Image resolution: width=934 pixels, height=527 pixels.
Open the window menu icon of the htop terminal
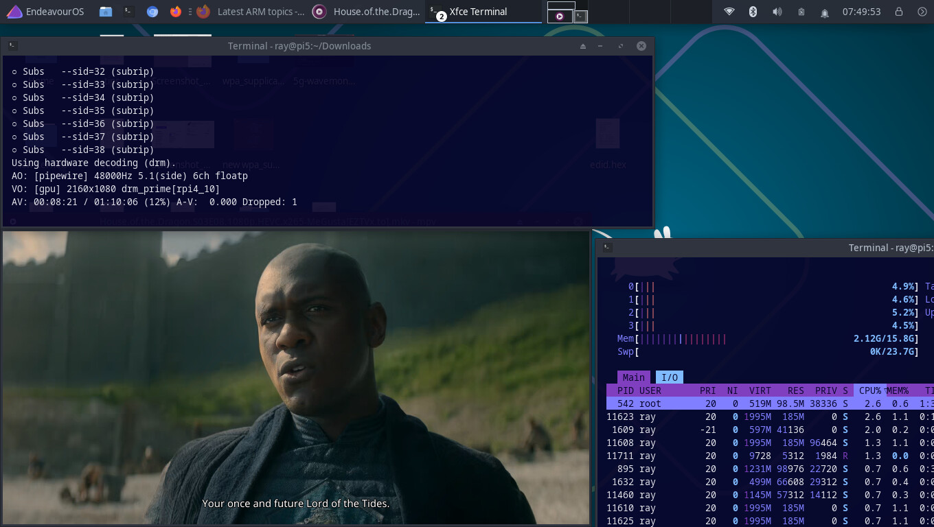(607, 248)
